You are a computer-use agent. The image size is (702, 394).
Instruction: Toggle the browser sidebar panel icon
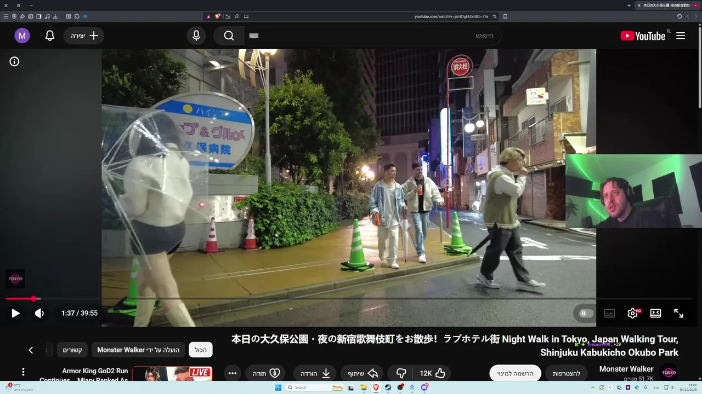[39, 16]
